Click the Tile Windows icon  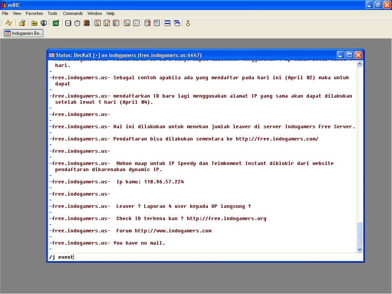(x=168, y=23)
